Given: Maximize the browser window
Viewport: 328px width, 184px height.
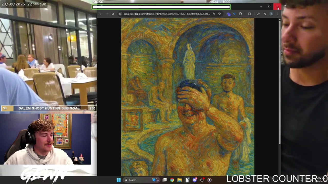Looking at the screenshot, I should pos(269,6).
